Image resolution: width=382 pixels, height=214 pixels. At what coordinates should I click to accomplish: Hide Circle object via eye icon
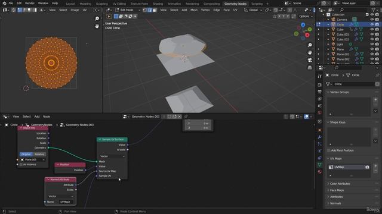click(x=372, y=24)
